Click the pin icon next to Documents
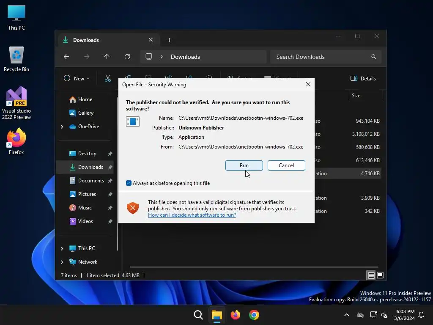 tap(110, 180)
